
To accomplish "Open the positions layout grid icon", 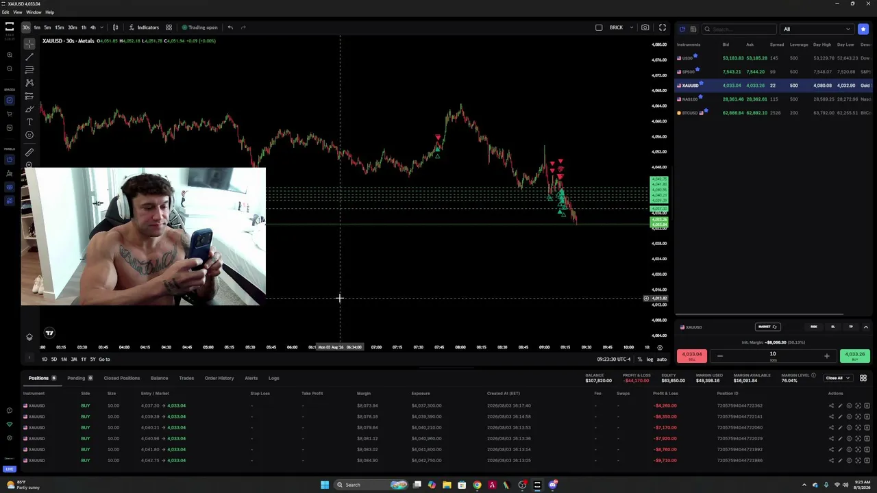I will click(863, 378).
